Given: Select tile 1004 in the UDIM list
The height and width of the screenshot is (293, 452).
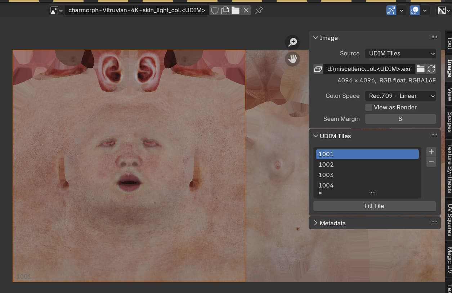Looking at the screenshot, I should pyautogui.click(x=367, y=185).
